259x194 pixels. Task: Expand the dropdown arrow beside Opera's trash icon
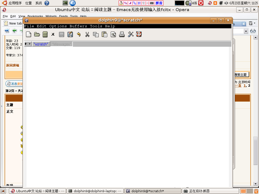(x=255, y=23)
